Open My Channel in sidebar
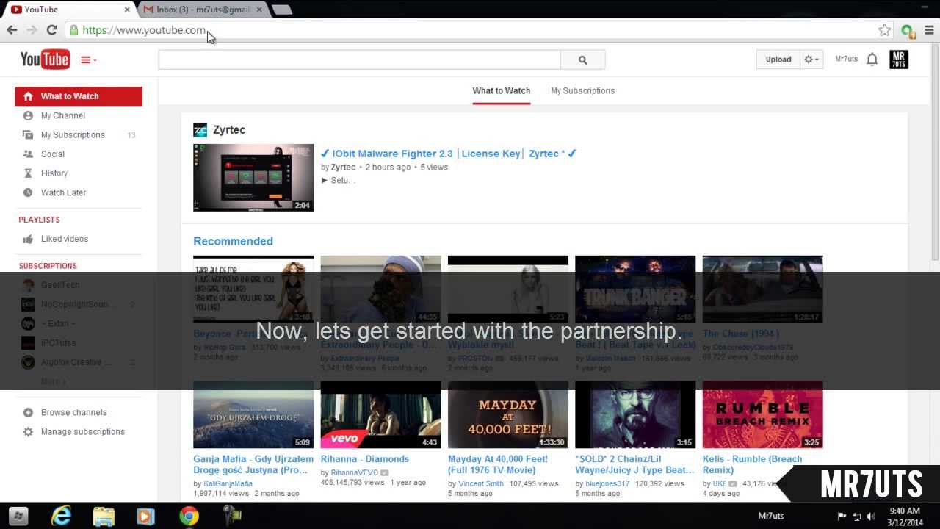 [x=63, y=116]
